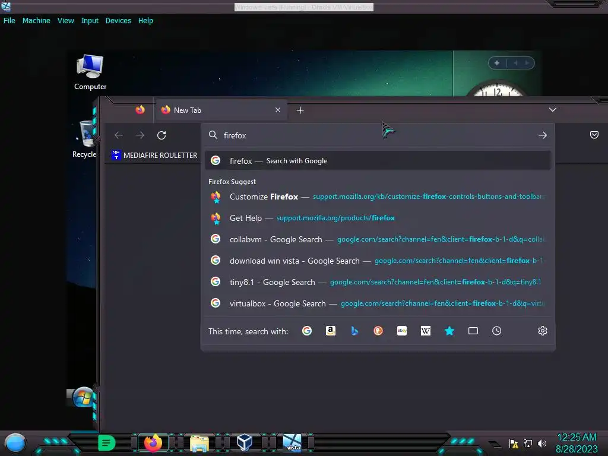
Task: Open the Customize Firefox suggestion
Action: click(378, 197)
